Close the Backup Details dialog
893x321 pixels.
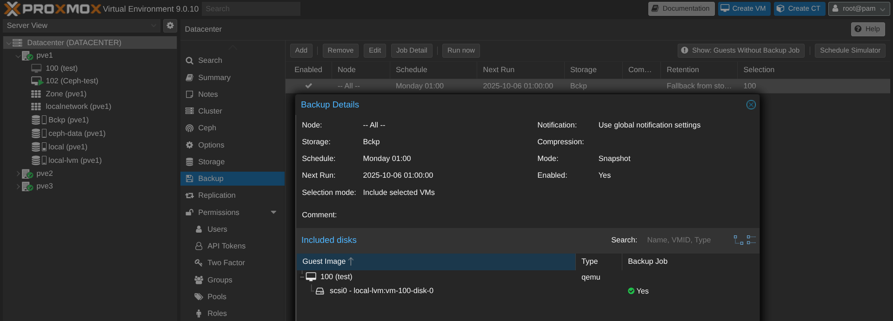click(x=751, y=105)
